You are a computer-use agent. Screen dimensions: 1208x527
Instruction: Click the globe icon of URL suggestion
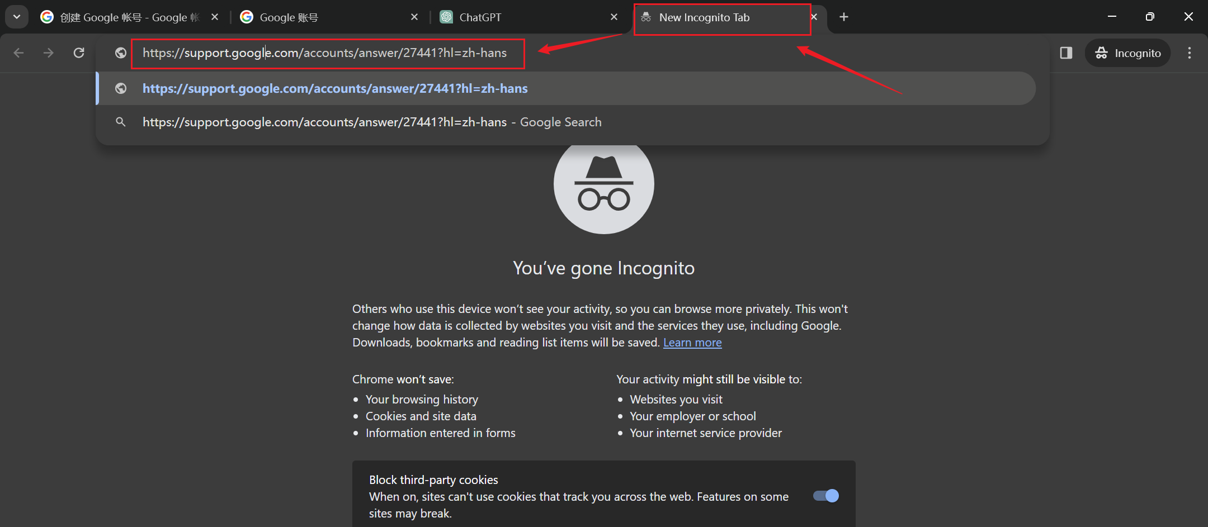[120, 88]
